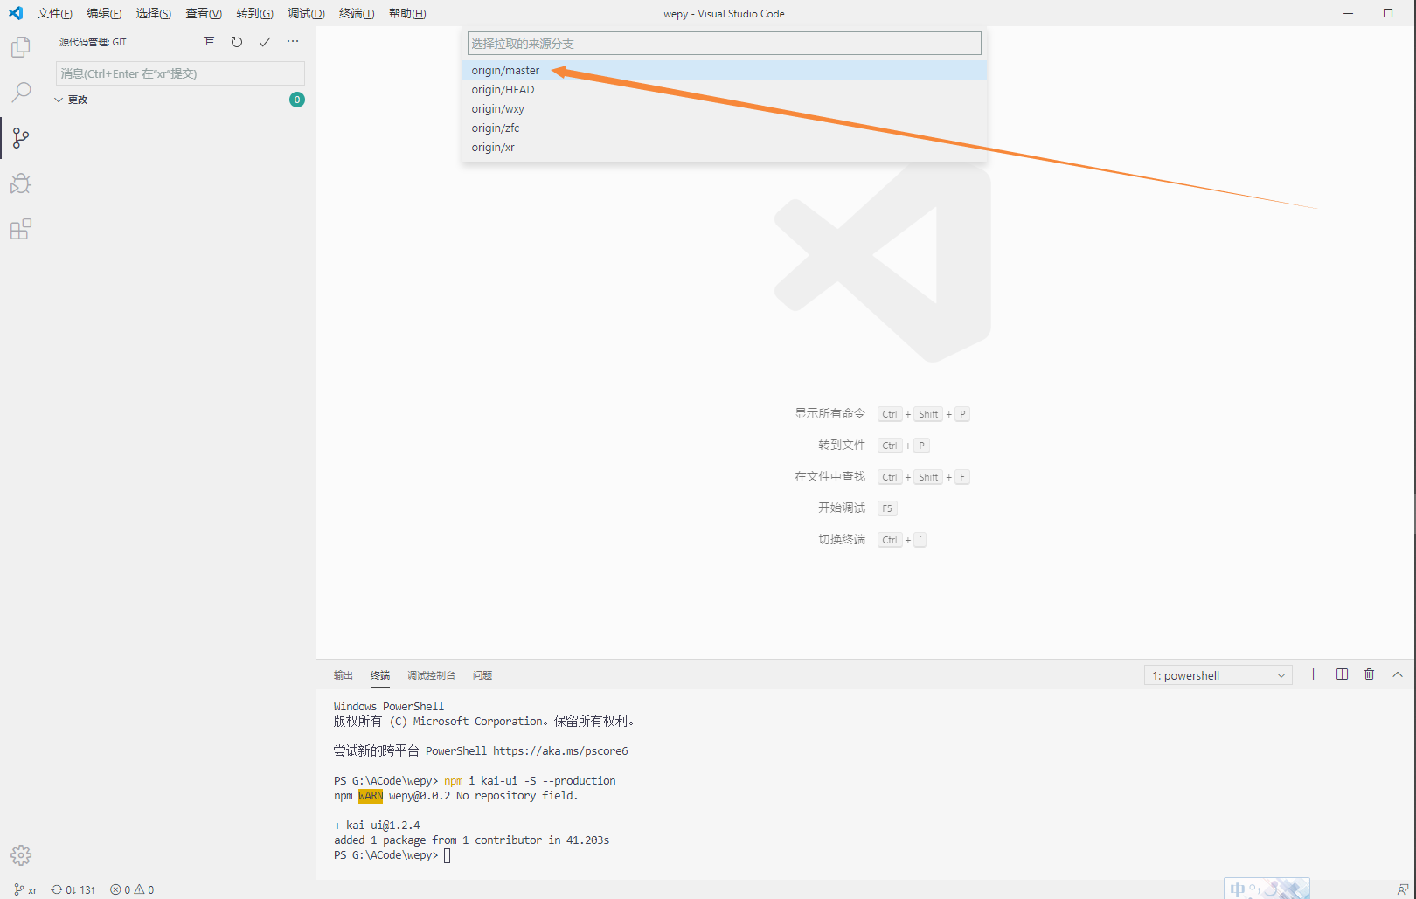The image size is (1416, 899).
Task: Select origin/xr from branch list
Action: [x=725, y=148]
